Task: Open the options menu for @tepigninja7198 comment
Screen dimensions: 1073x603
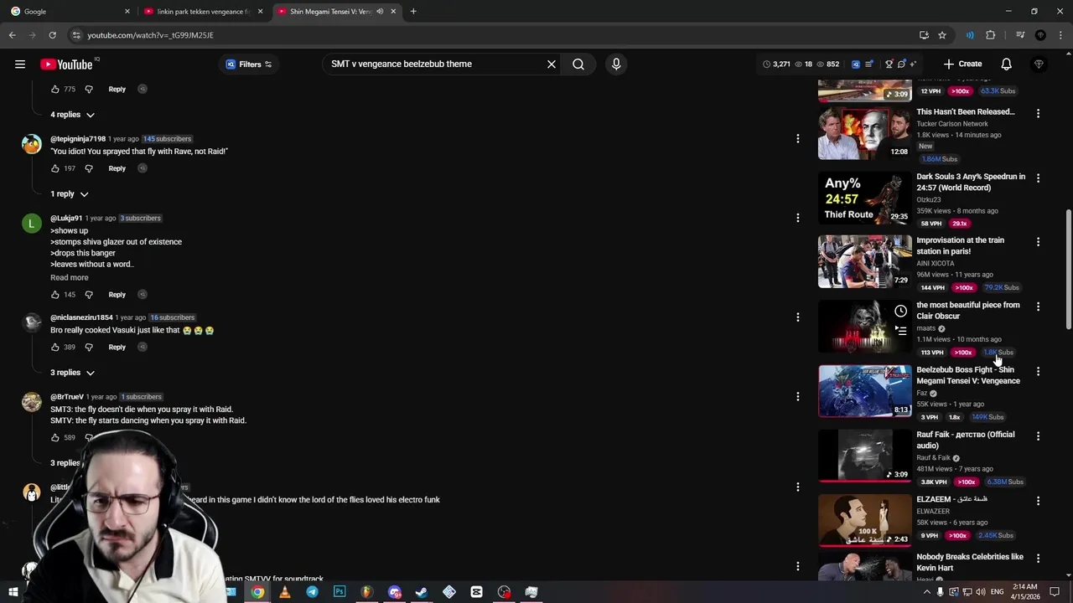Action: (797, 139)
